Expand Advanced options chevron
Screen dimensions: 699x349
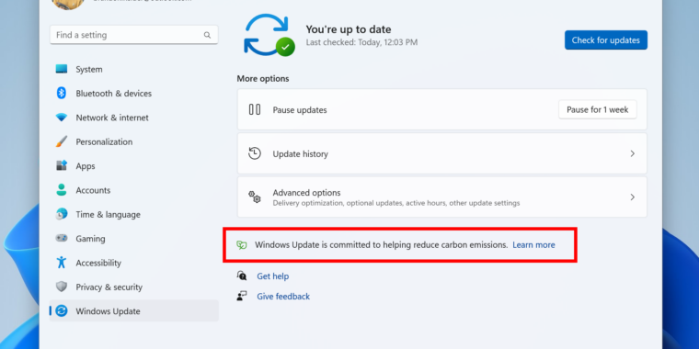(632, 197)
